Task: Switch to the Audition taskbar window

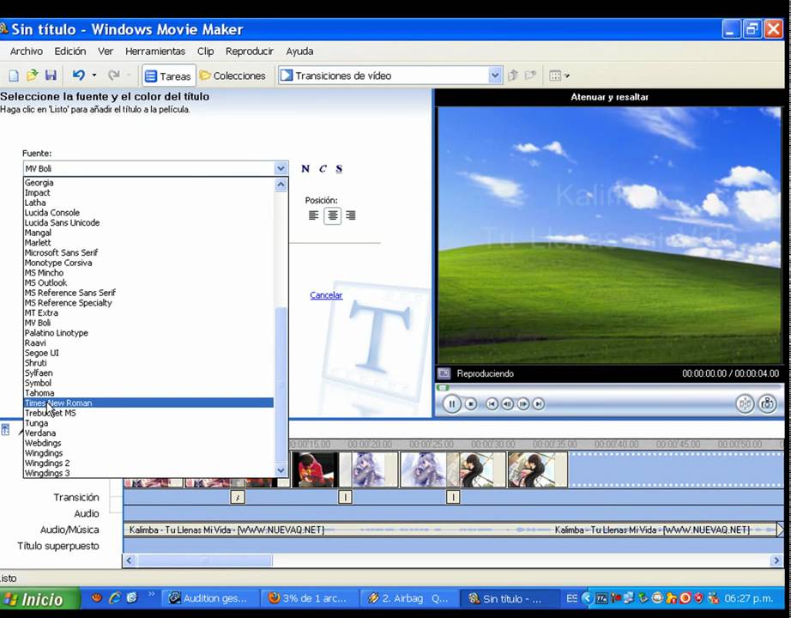Action: pos(210,599)
